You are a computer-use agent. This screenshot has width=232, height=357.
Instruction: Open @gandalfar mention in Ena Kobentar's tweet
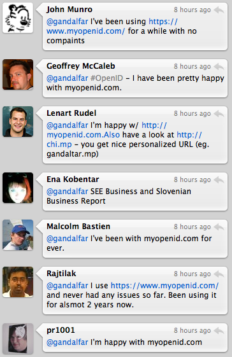tap(68, 192)
